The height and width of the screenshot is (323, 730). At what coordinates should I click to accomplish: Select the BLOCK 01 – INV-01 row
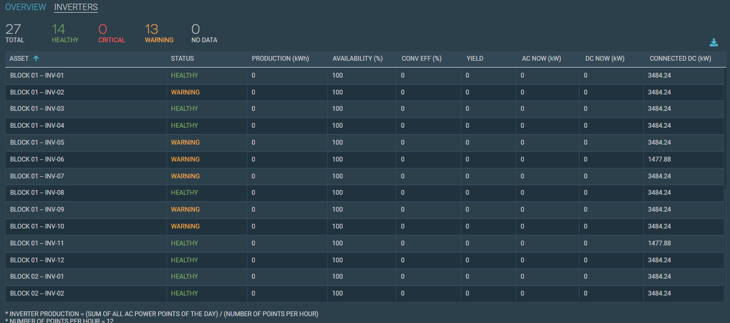tap(365, 75)
